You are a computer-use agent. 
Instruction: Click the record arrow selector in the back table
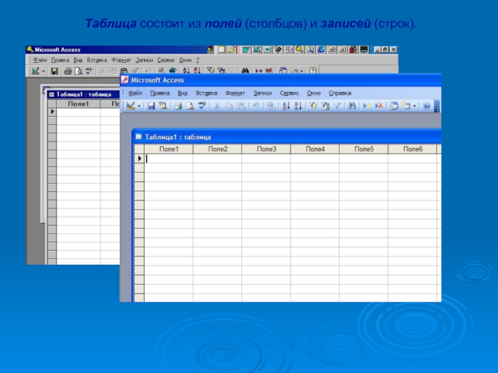click(x=52, y=112)
